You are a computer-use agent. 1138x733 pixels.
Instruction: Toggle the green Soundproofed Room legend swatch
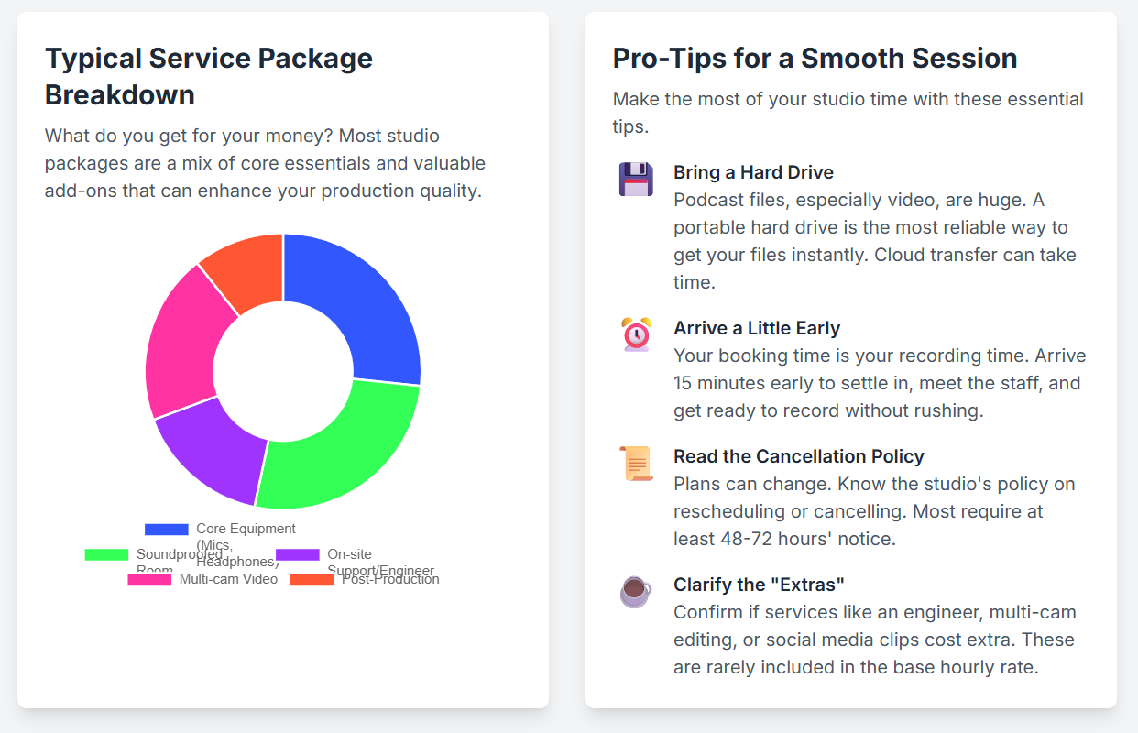click(x=107, y=555)
